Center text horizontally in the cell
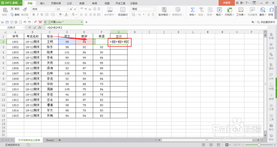Viewport: 277px width, 147px height. pyautogui.click(x=86, y=15)
